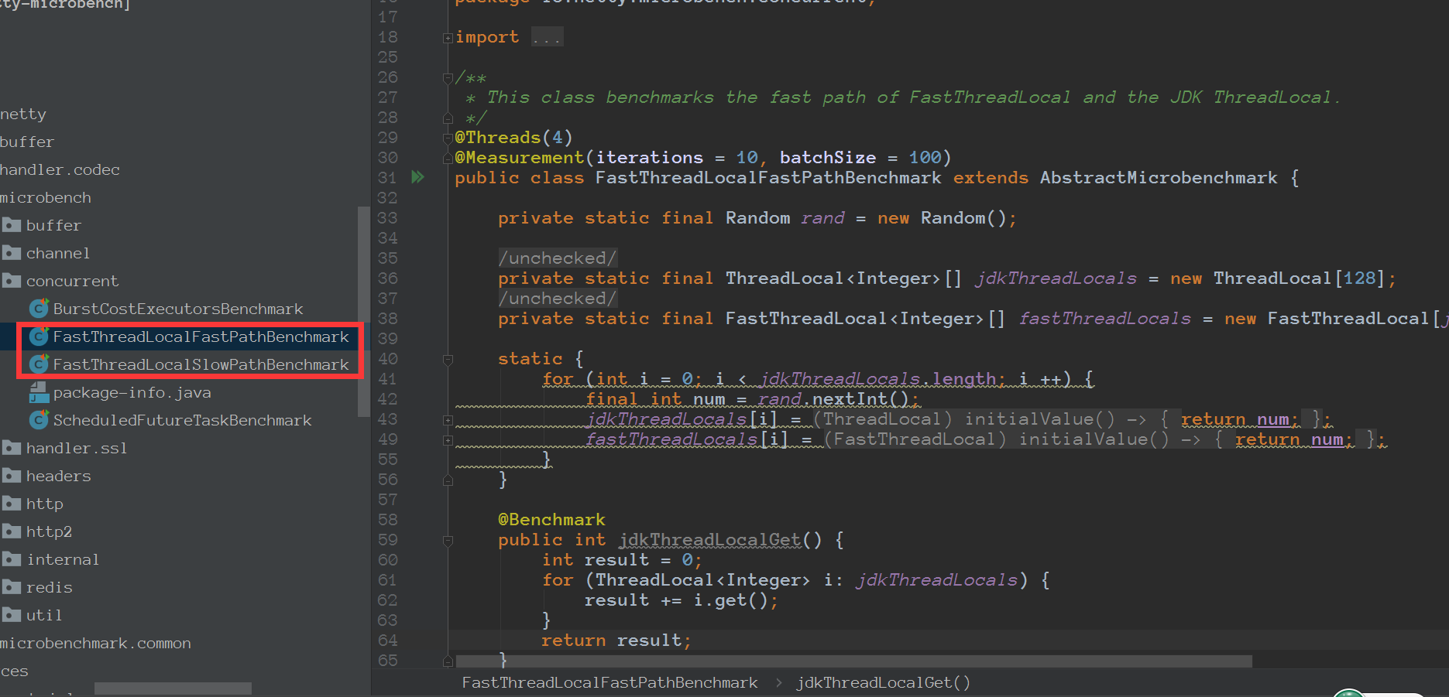Click the channel folder icon
Screen dimensions: 1449x697
click(12, 253)
